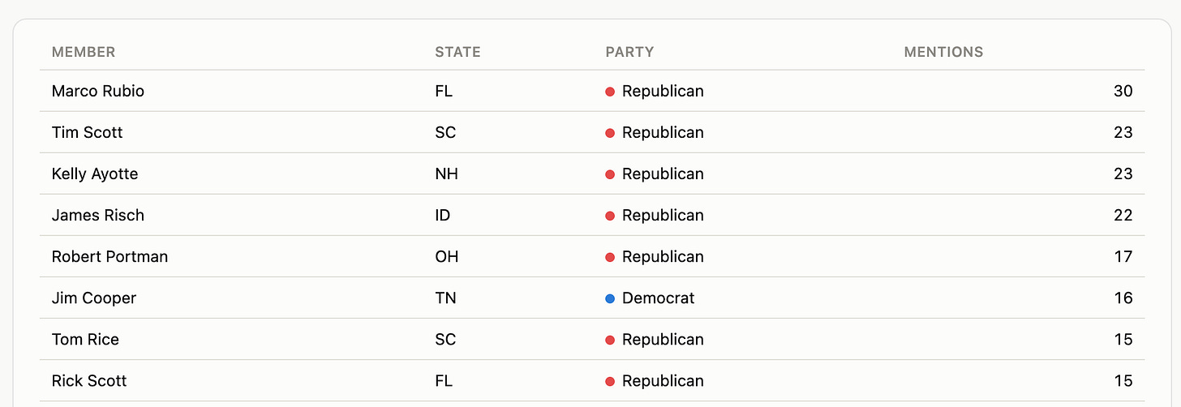Select the mention count 30 for Marco Rubio
Screen dimensions: 1181x407
click(1123, 91)
